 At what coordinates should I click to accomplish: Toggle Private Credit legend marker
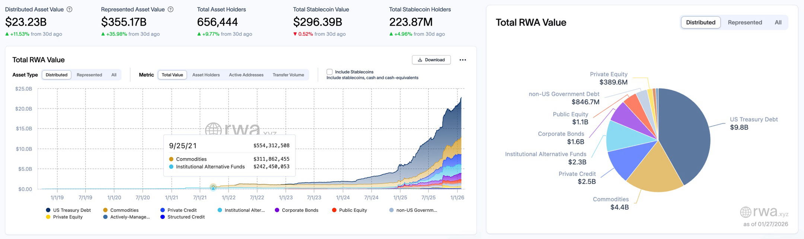163,210
